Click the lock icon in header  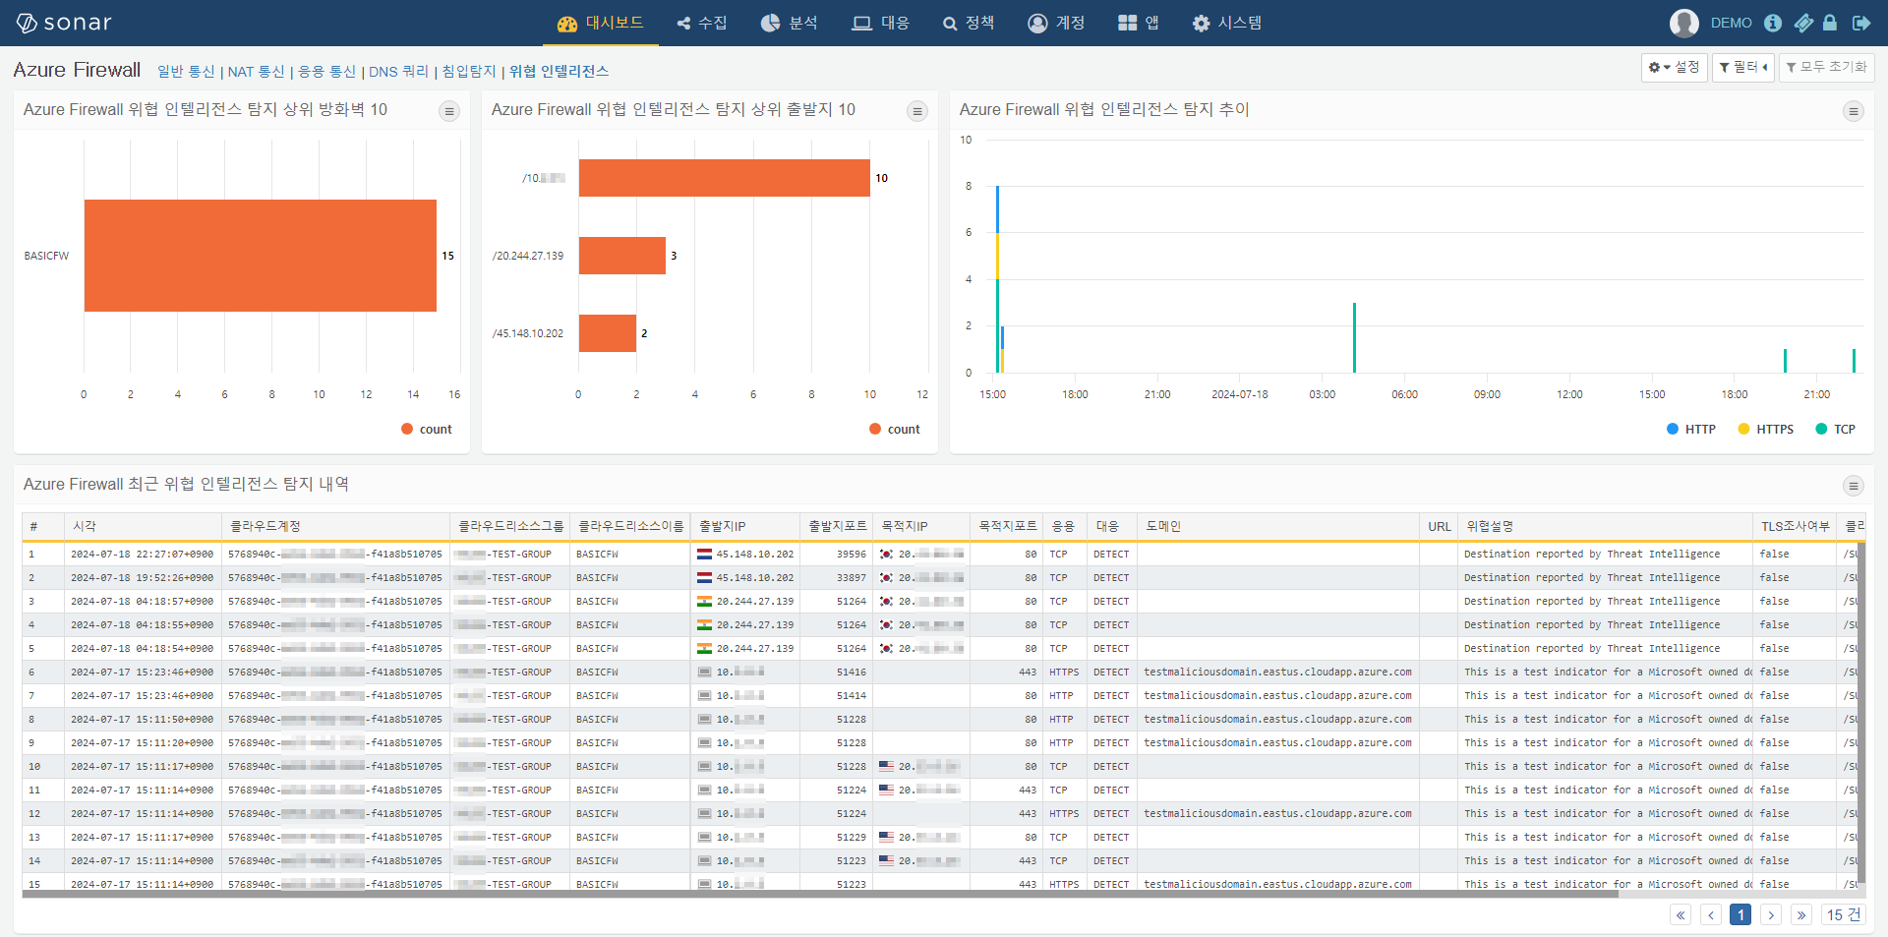click(1830, 23)
